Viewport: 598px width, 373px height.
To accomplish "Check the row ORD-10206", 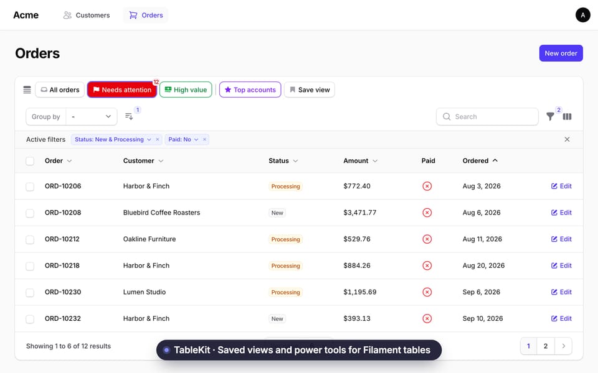I will (x=30, y=186).
